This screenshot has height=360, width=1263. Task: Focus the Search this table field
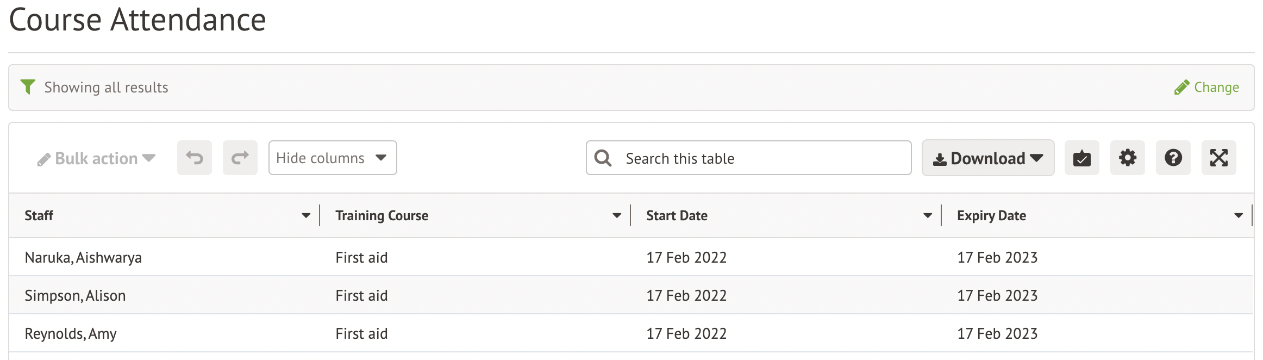tap(761, 158)
